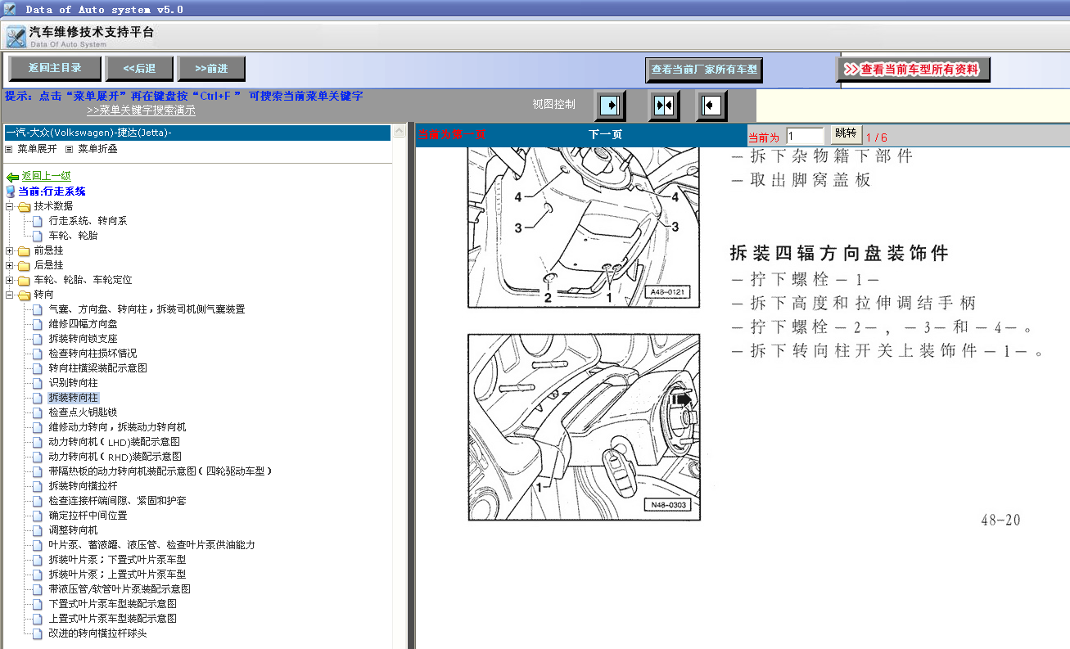The height and width of the screenshot is (649, 1070).
Task: Click the green back arrow icon
Action: coord(12,177)
